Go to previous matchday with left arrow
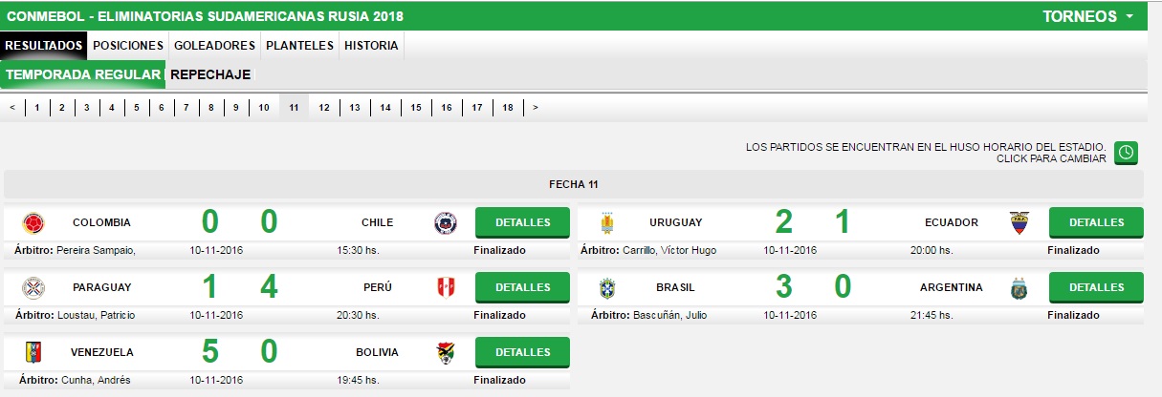The image size is (1162, 397). (x=12, y=108)
